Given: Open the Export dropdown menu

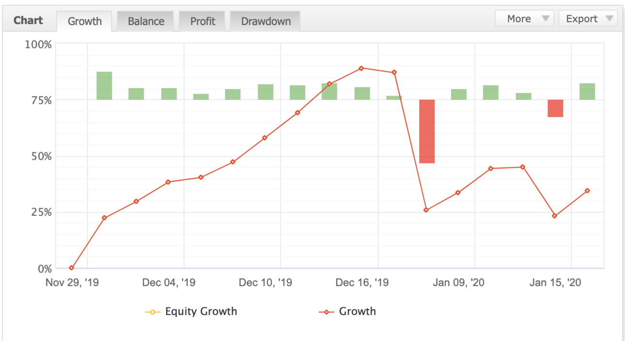Looking at the screenshot, I should coord(588,18).
